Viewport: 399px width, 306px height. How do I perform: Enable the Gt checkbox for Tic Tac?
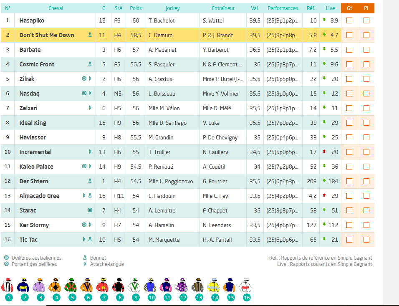[349, 240]
